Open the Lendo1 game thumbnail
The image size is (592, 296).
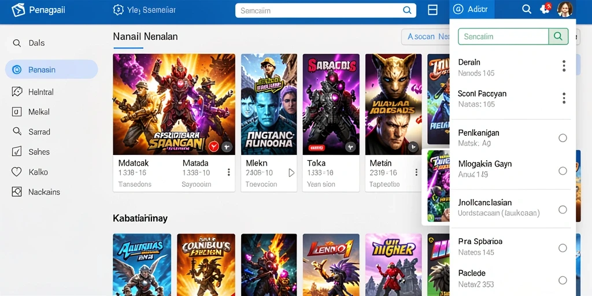pyautogui.click(x=331, y=265)
